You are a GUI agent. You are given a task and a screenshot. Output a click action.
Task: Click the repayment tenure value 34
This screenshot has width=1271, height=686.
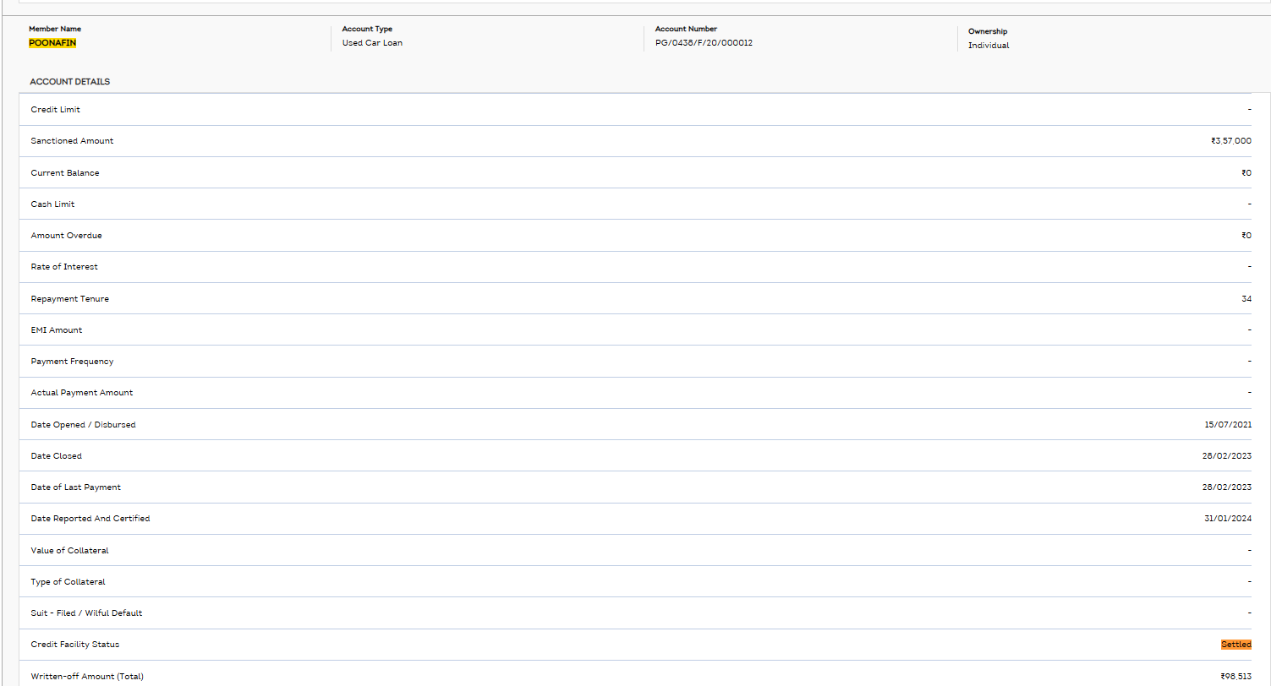1246,299
